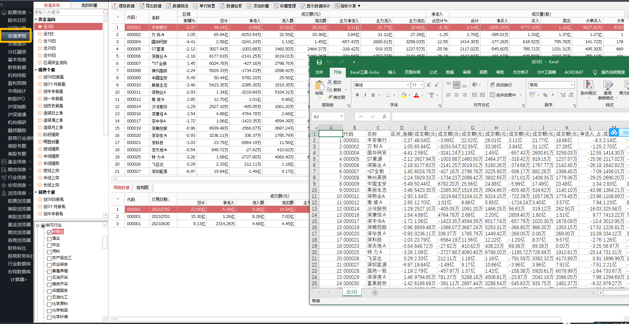Click the increase font size icon
Screen dimensions: 629x324
pos(429,85)
